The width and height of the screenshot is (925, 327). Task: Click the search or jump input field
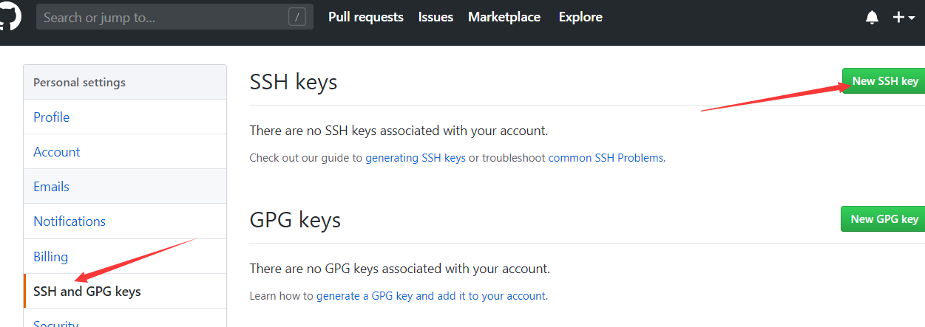163,17
